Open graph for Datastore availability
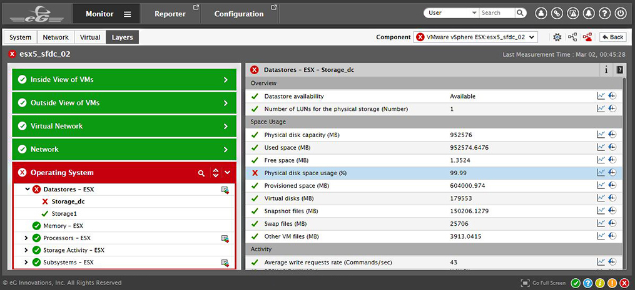The width and height of the screenshot is (635, 290). (x=601, y=96)
